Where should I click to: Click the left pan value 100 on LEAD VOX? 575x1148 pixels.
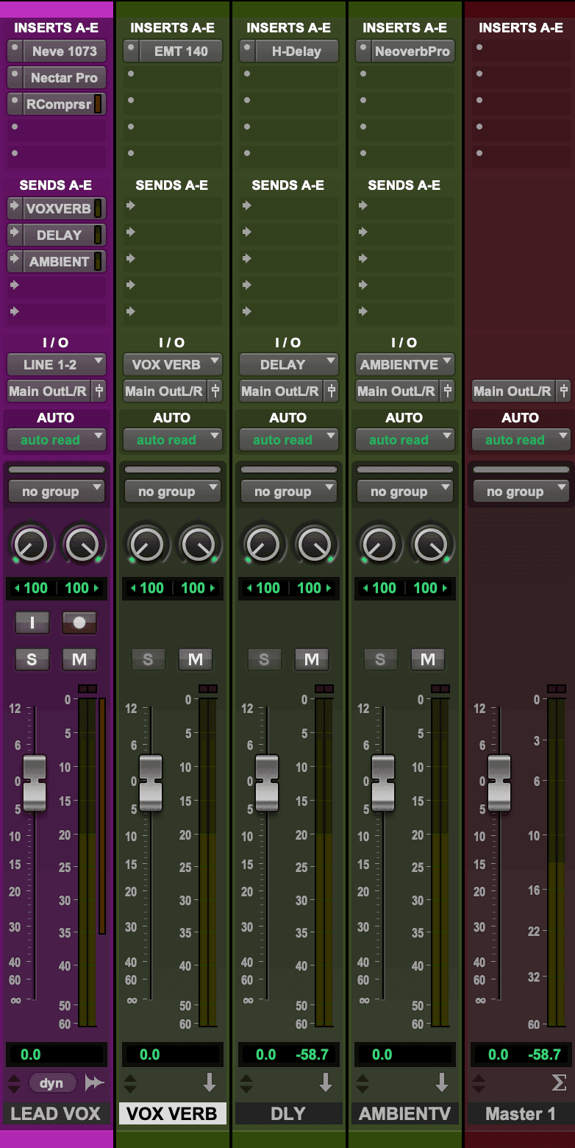(35, 588)
